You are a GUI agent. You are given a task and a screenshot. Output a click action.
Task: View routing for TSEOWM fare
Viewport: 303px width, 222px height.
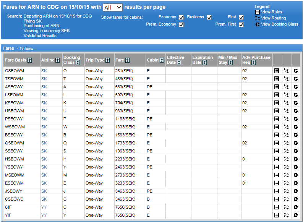286,79
